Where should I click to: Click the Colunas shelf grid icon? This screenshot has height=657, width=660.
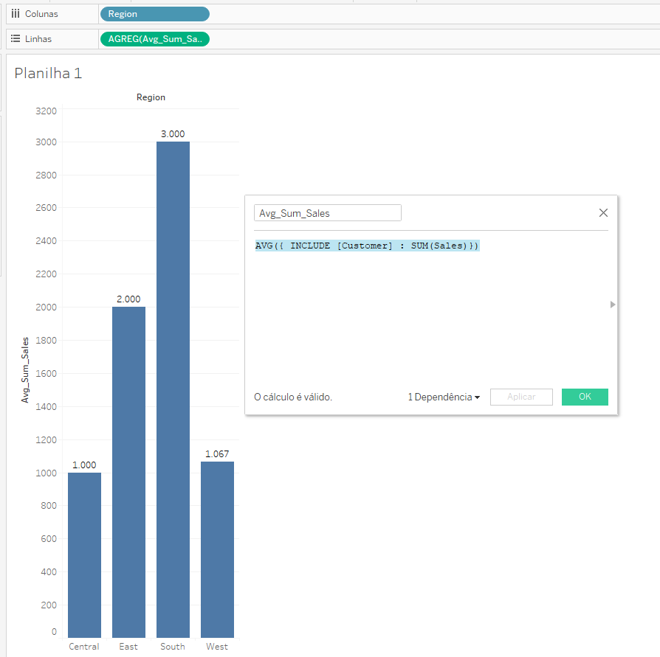tap(16, 13)
